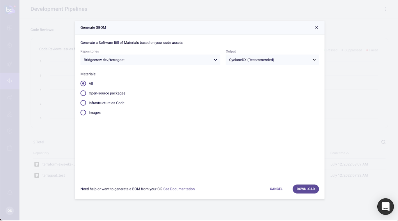The height and width of the screenshot is (221, 398).
Task: Click the Failed legend entry in the chart
Action: point(372,50)
